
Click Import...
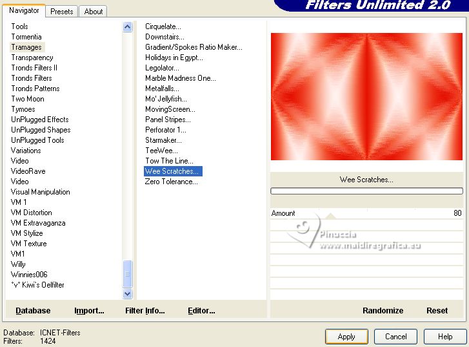(x=89, y=311)
